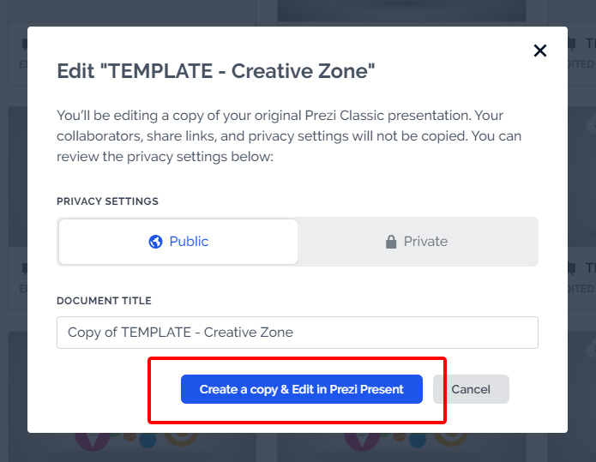
Task: Click dimmed presentation icon right of Private toggle
Action: (573, 267)
